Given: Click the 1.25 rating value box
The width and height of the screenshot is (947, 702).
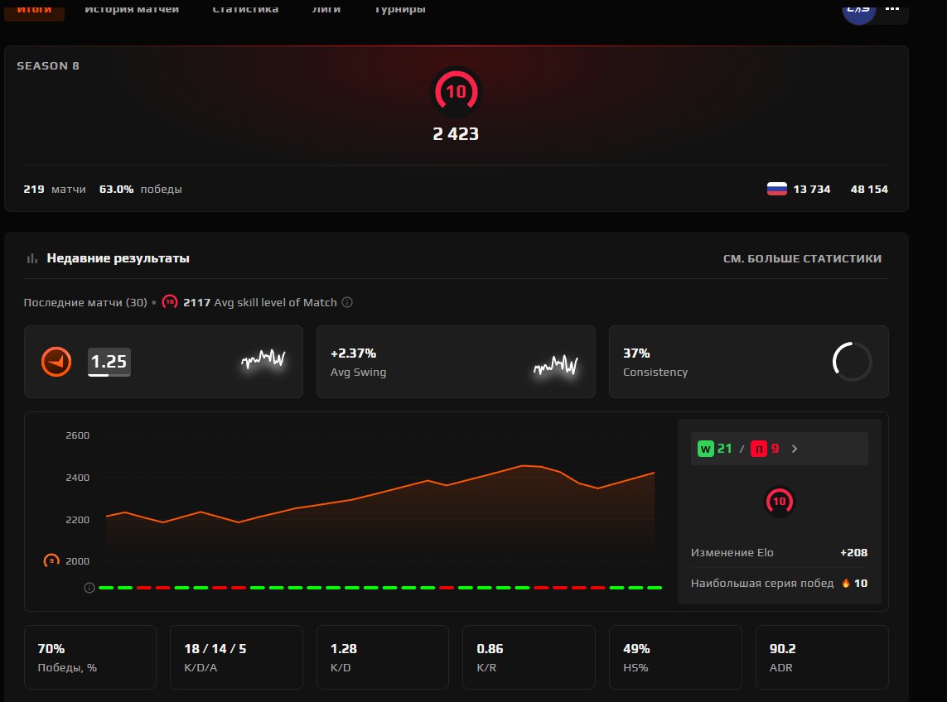Looking at the screenshot, I should (x=109, y=362).
